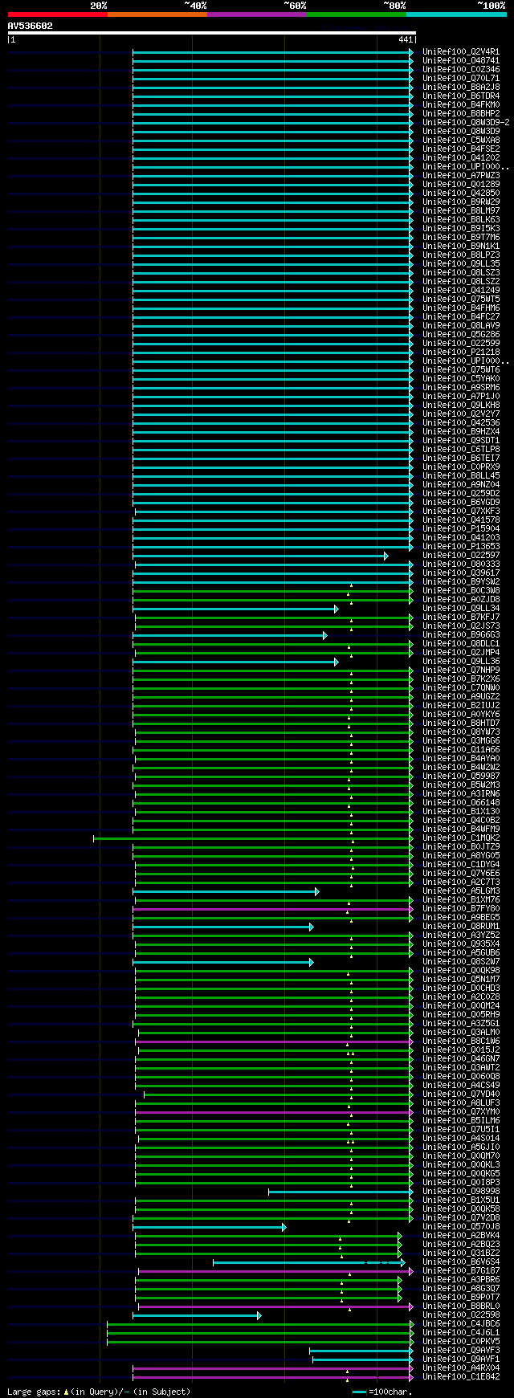The image size is (514, 1398).
Task: Click the purple bar for UniRef100_Q7XYM0
Action: [275, 1112]
